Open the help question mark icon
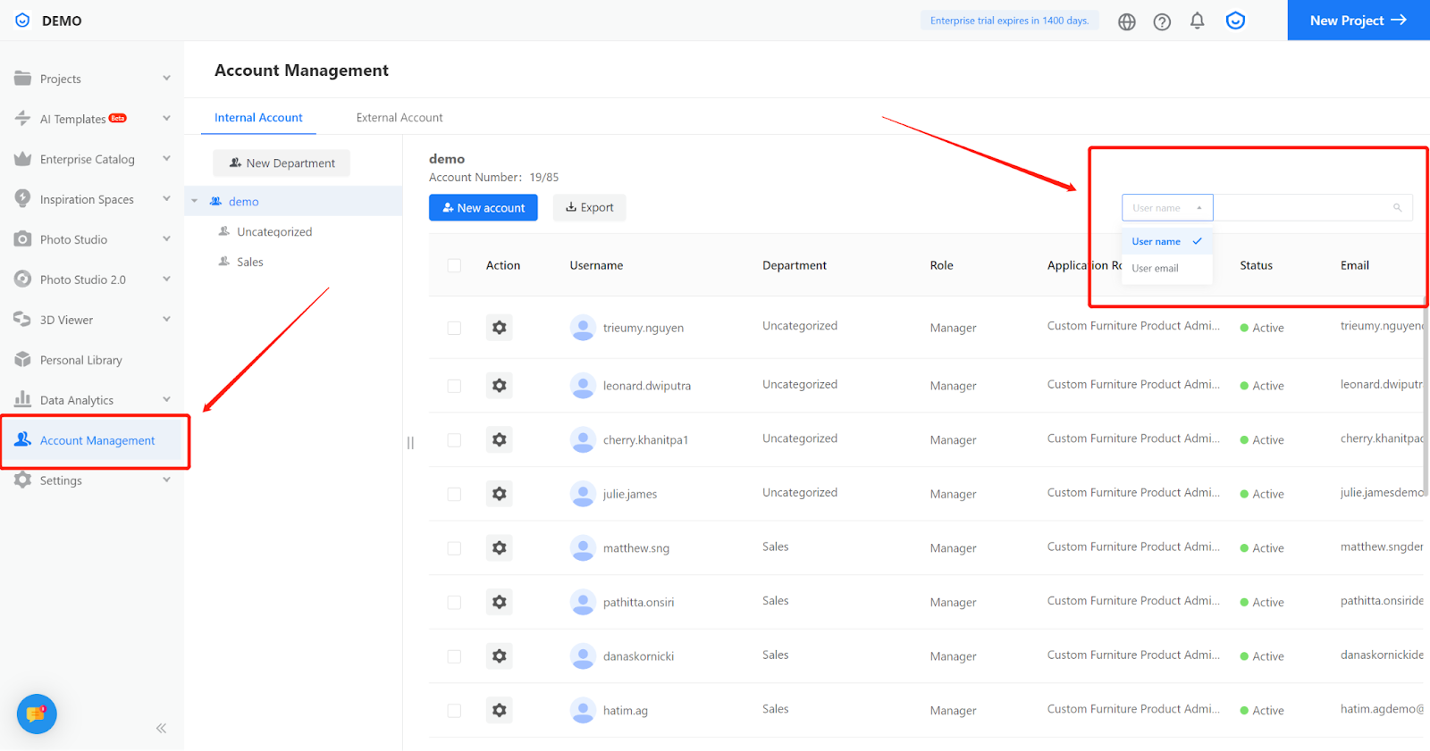This screenshot has width=1430, height=751. coord(1162,21)
